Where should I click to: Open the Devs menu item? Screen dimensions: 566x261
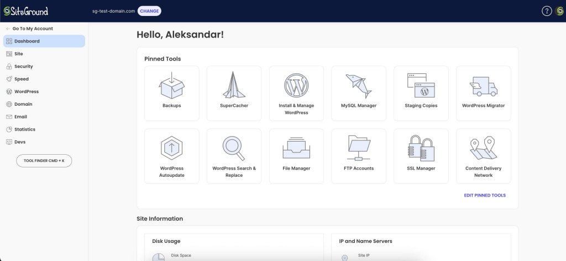pyautogui.click(x=44, y=142)
